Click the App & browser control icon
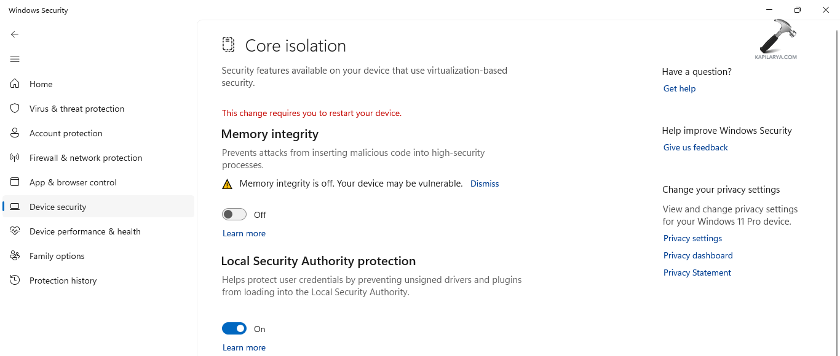 click(x=15, y=182)
